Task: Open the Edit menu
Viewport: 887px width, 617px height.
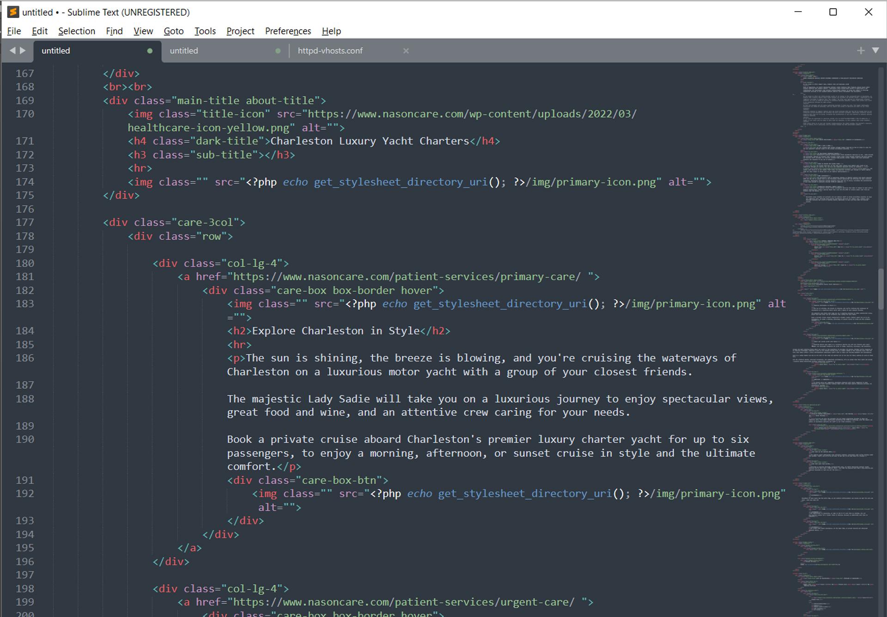Action: tap(39, 31)
